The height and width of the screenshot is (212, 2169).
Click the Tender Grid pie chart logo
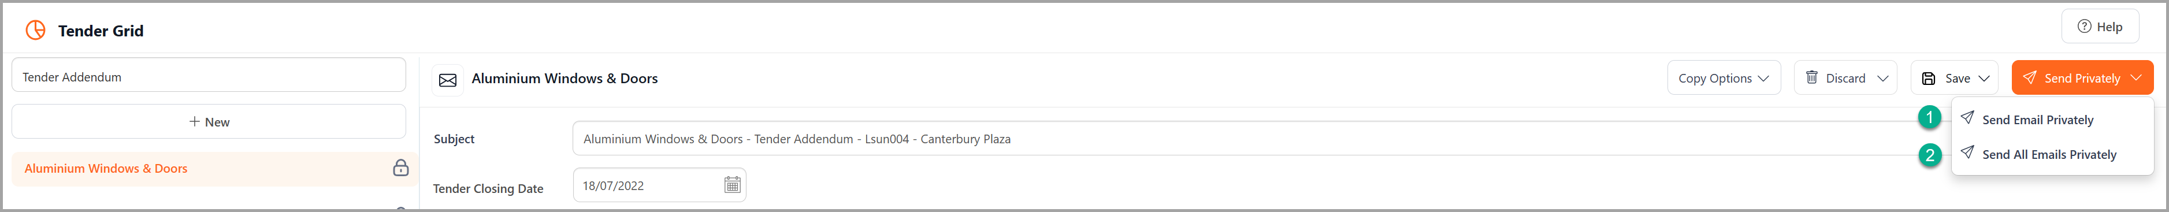tap(35, 30)
